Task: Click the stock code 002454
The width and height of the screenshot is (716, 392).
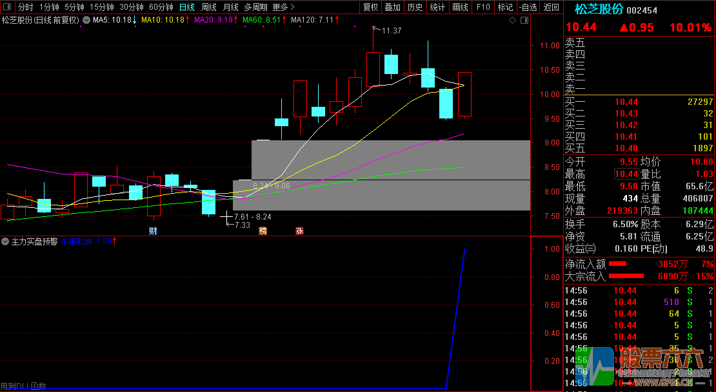Action: click(642, 10)
